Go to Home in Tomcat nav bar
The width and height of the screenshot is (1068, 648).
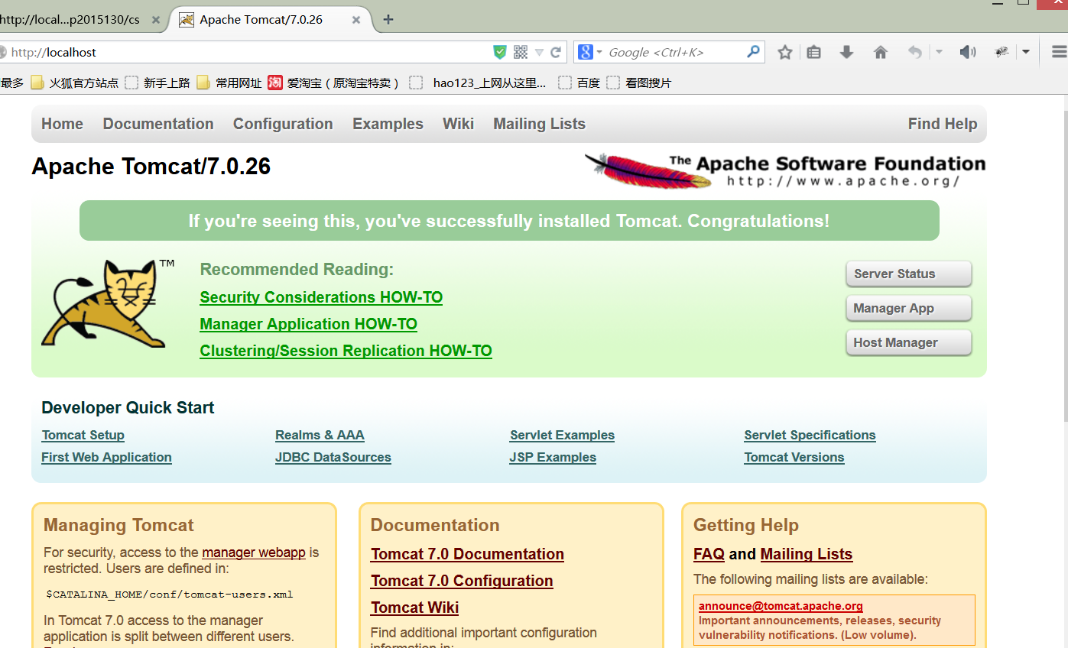62,124
